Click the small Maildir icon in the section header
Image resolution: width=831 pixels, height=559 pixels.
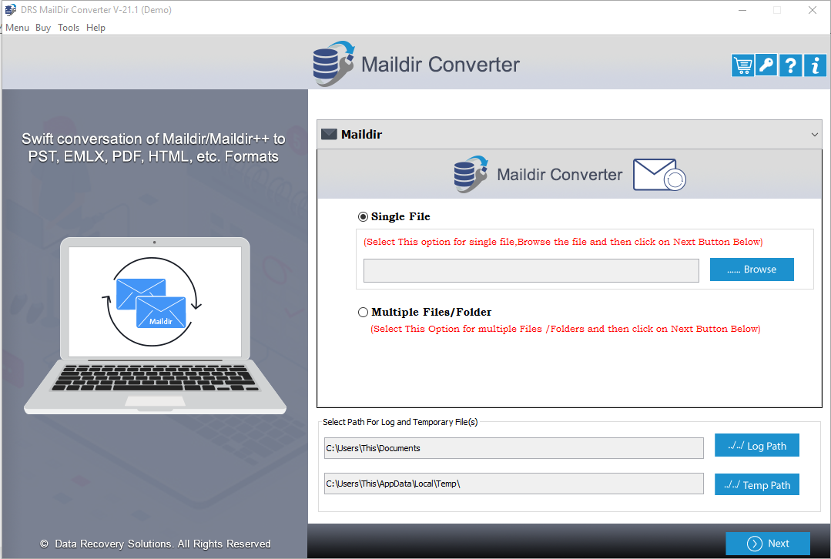[330, 134]
